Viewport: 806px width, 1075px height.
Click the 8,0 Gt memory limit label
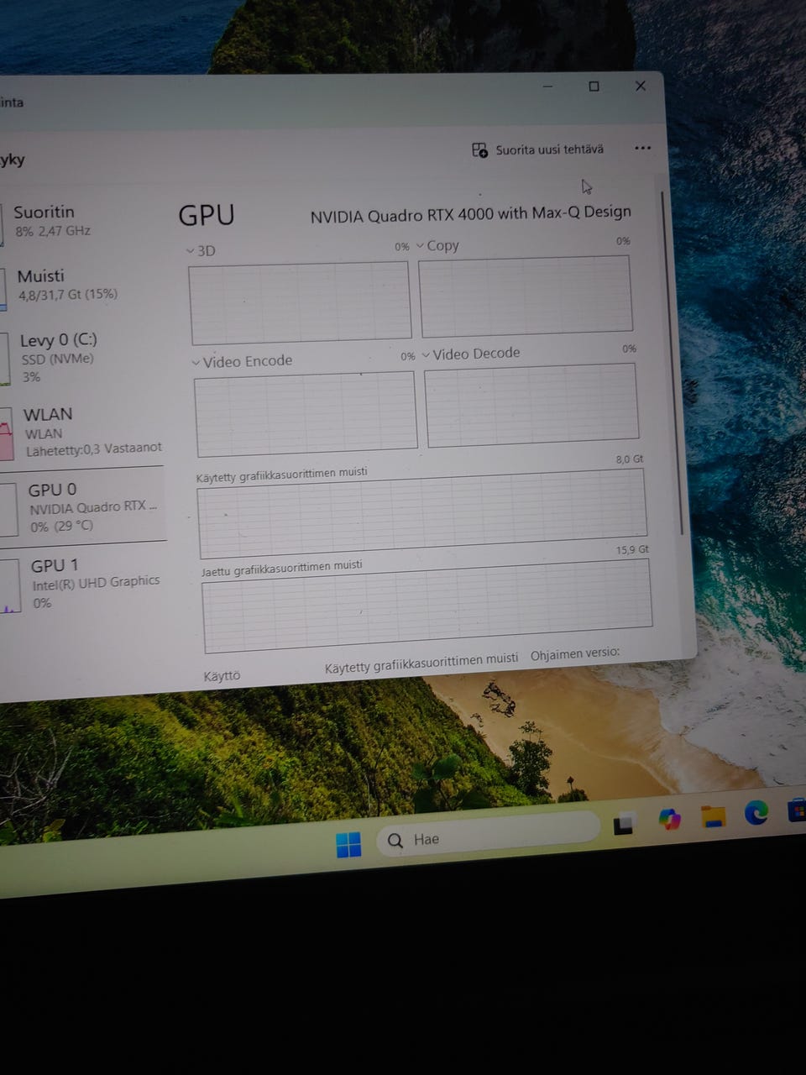pyautogui.click(x=630, y=459)
